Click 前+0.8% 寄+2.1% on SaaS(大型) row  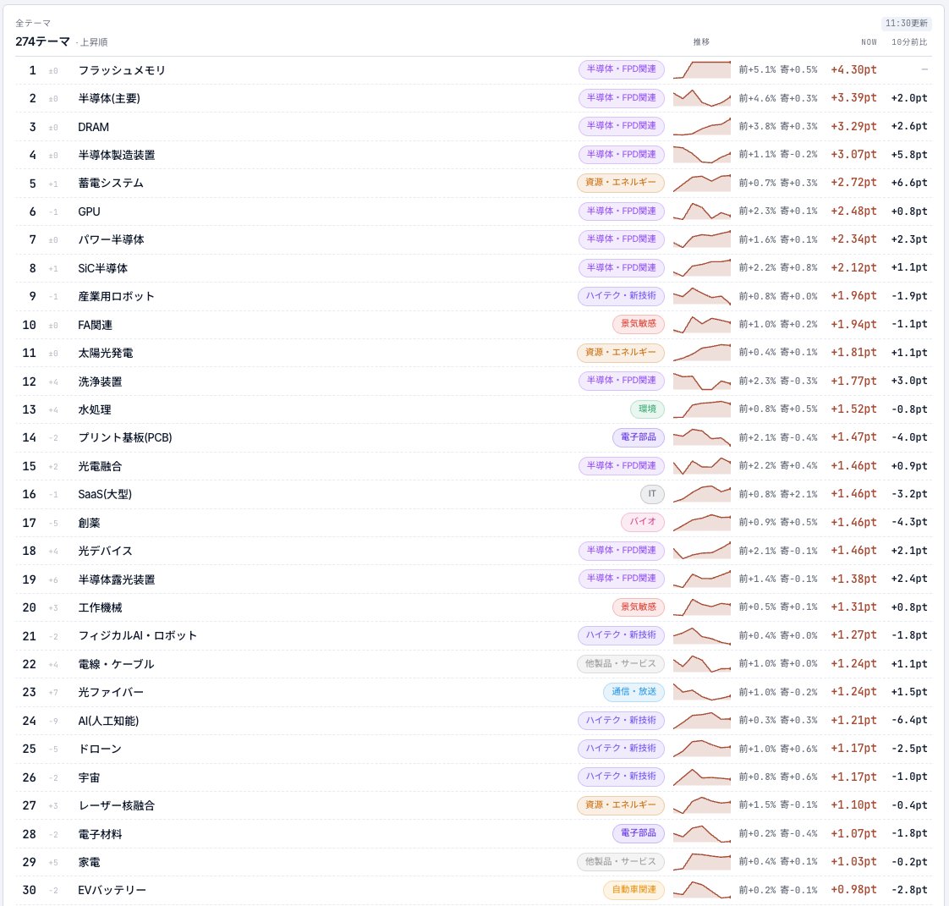[777, 495]
